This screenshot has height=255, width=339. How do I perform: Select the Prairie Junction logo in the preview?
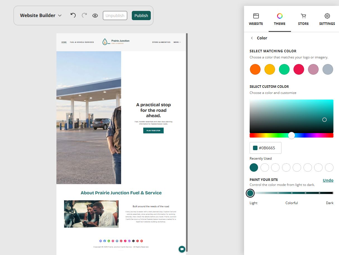pos(116,42)
